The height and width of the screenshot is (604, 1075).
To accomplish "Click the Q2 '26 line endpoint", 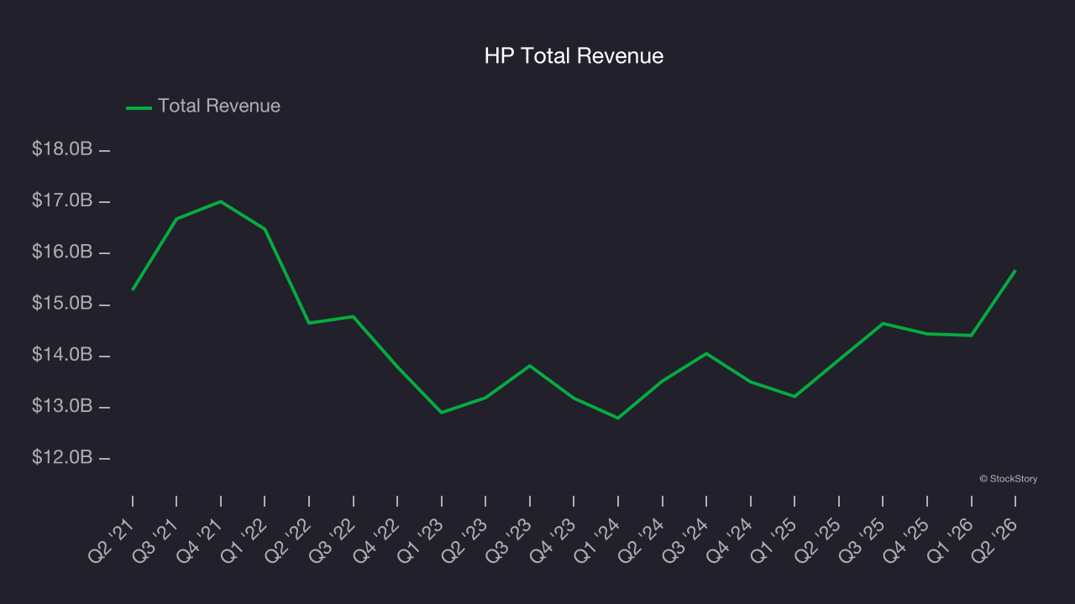I will point(1015,270).
